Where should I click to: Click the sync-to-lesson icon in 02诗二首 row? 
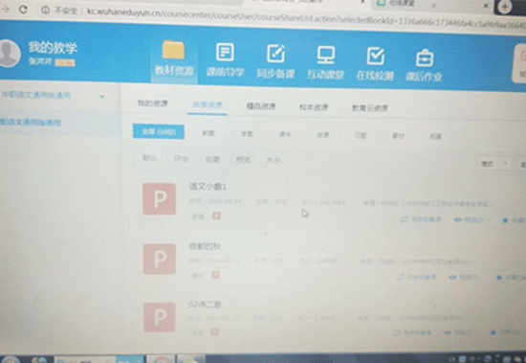[397, 332]
